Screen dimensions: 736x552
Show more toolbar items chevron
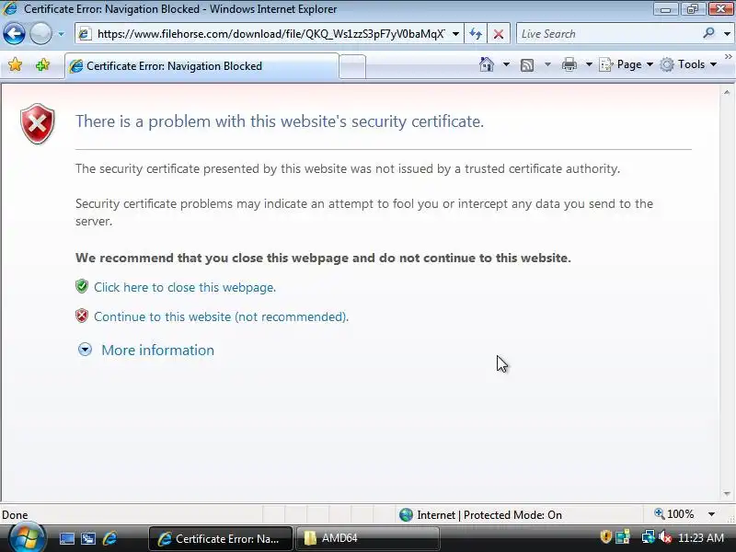point(728,57)
